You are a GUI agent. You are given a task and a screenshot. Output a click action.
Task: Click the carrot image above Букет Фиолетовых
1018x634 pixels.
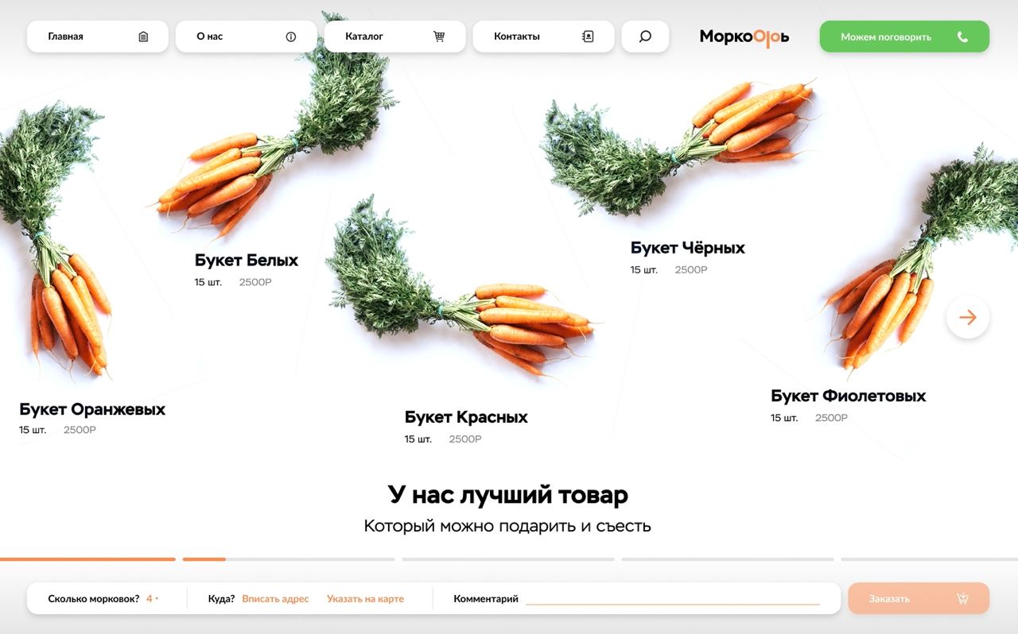pyautogui.click(x=919, y=258)
